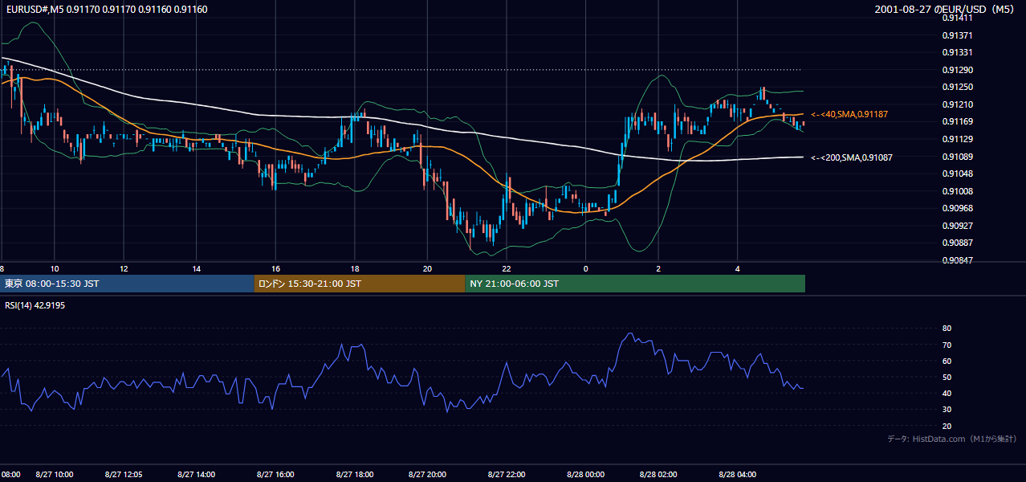Click price axis value 0.91129
The width and height of the screenshot is (1026, 482).
pos(959,140)
